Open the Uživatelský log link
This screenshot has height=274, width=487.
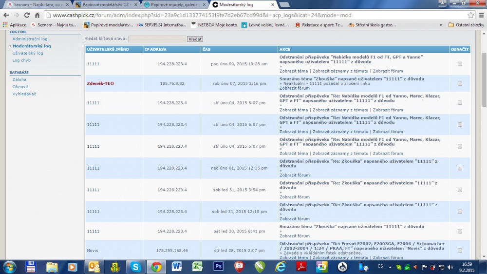coord(28,53)
